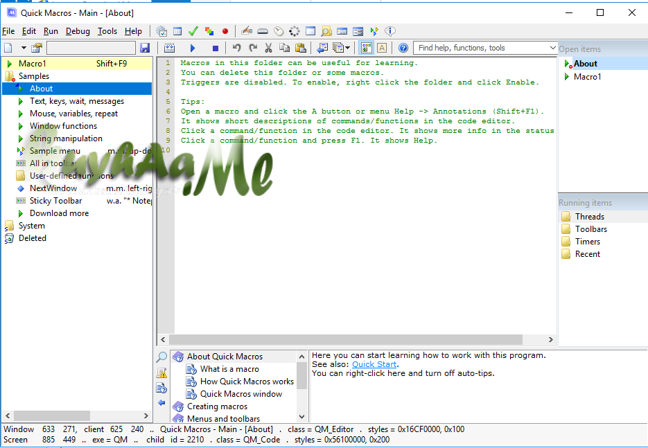Toggle Annotations with the A button
This screenshot has width=648, height=448.
pyautogui.click(x=382, y=48)
